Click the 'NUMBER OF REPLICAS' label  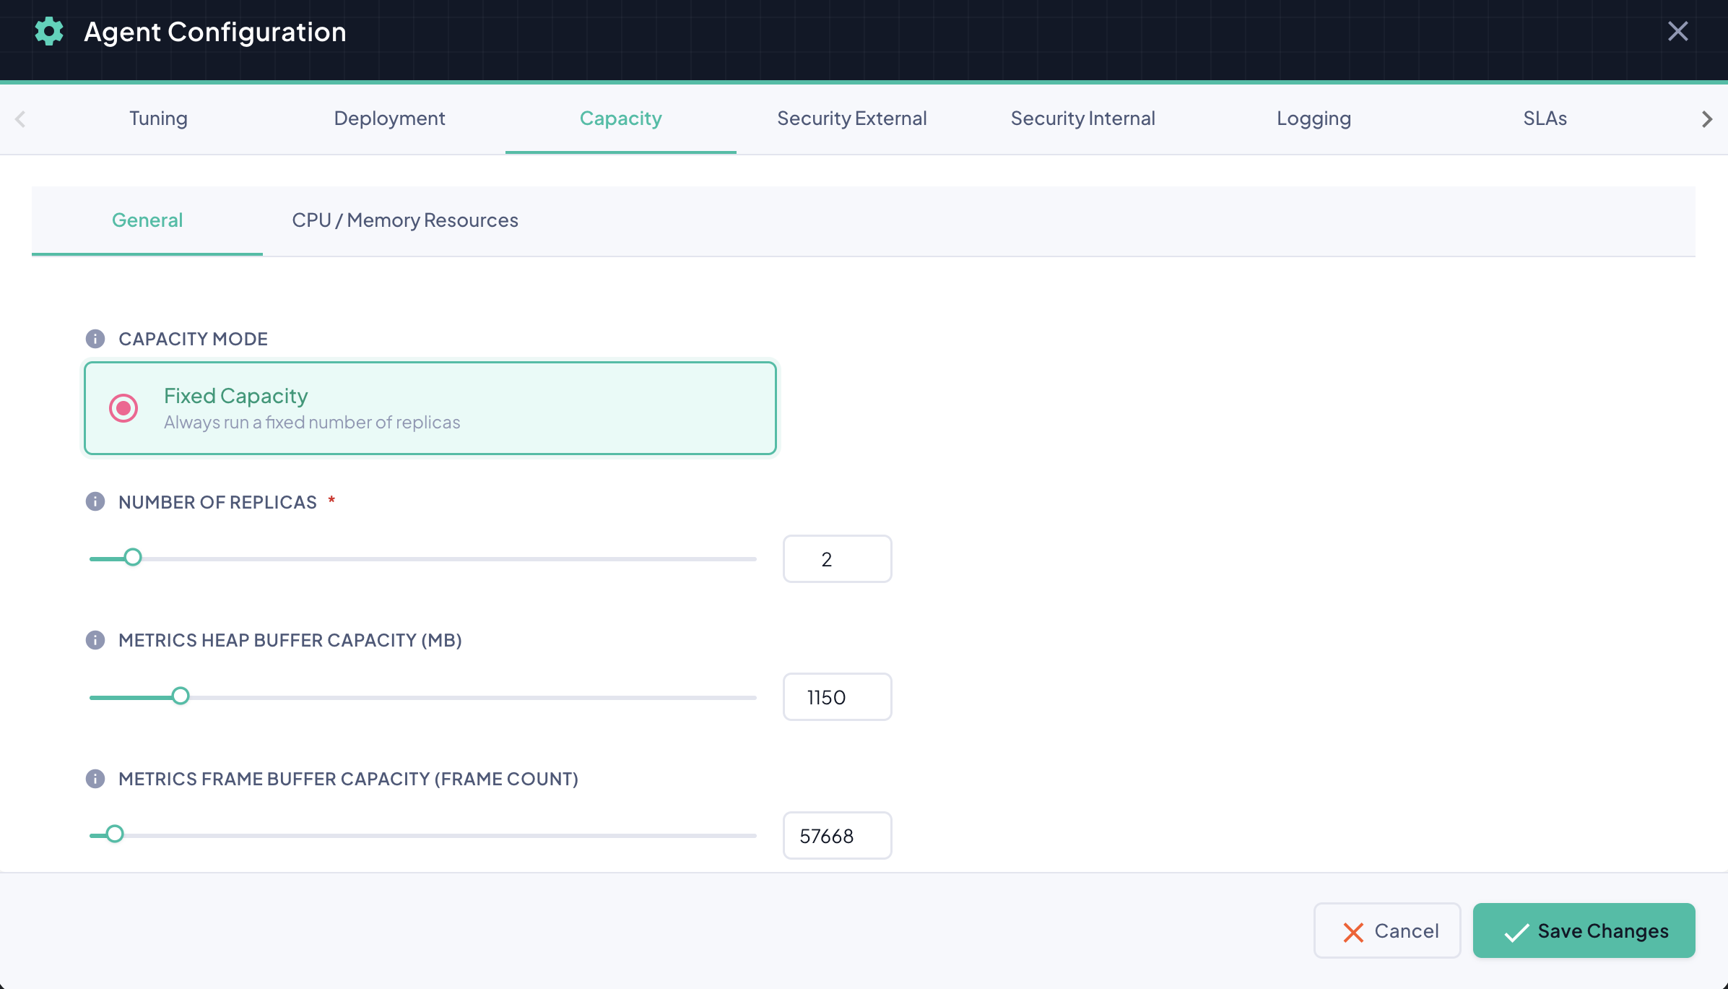217,502
